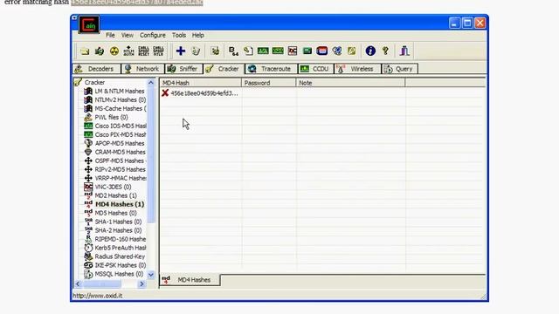Select the MD4 Hashes bottom tab
Image resolution: width=559 pixels, height=314 pixels.
coord(190,280)
